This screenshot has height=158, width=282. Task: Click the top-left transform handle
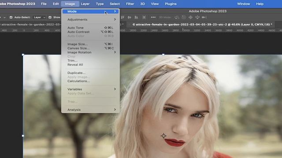pos(23,54)
